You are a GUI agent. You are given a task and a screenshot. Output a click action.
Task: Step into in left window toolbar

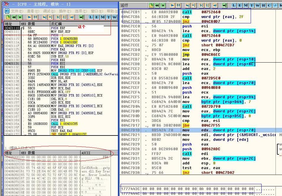coord(45,17)
